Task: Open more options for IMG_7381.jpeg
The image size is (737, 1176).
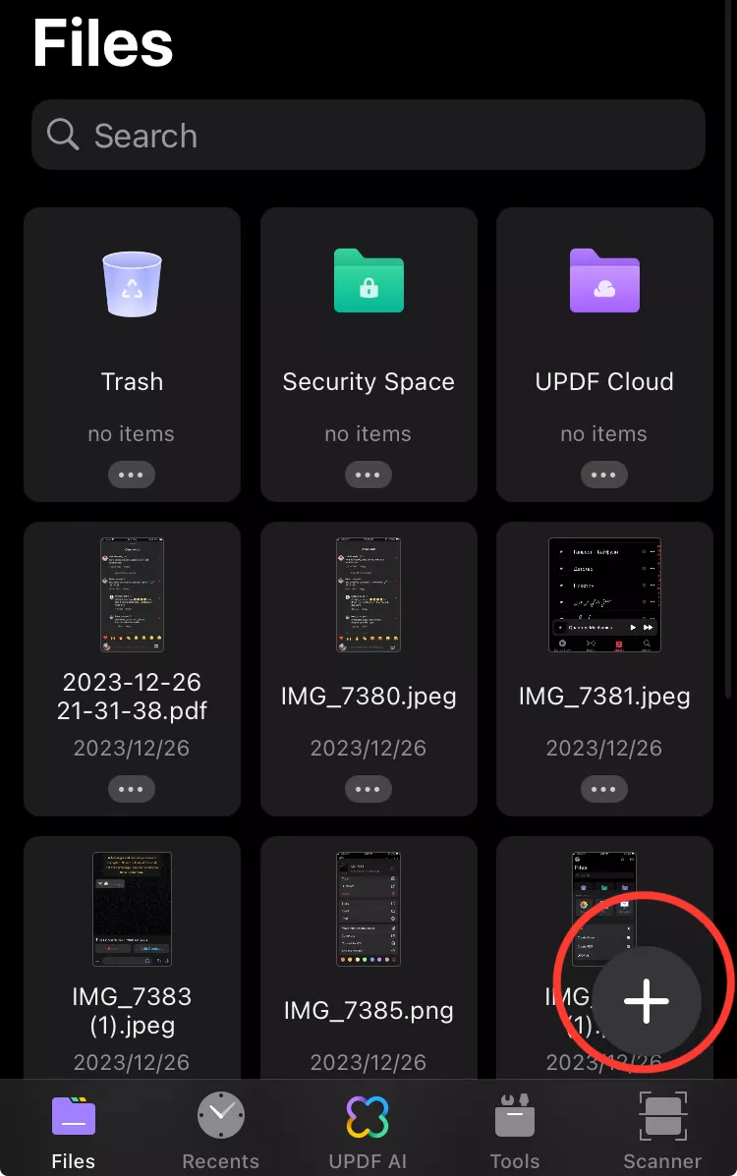Action: tap(603, 789)
